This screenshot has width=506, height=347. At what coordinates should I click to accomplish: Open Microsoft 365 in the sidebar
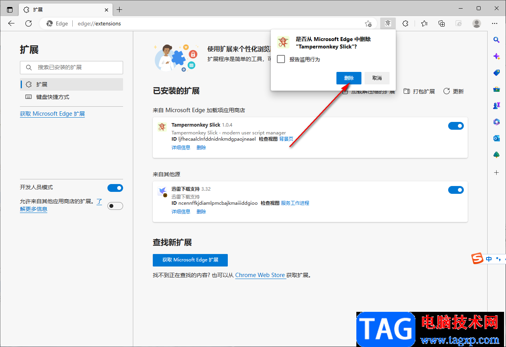click(497, 122)
